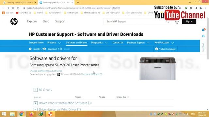Open Chrome three-dot menu
The image size is (209, 117).
pos(206,8)
